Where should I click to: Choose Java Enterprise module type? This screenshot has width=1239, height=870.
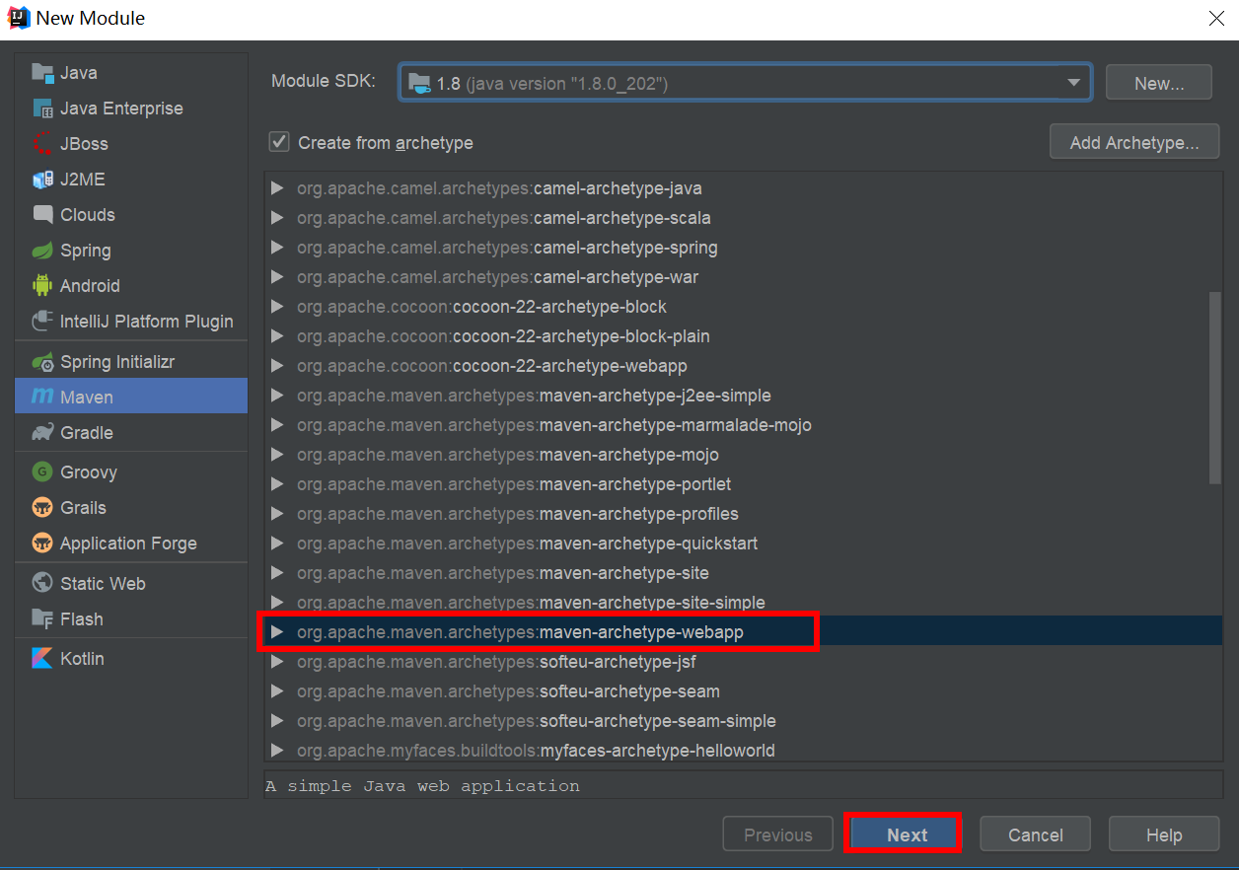[131, 109]
